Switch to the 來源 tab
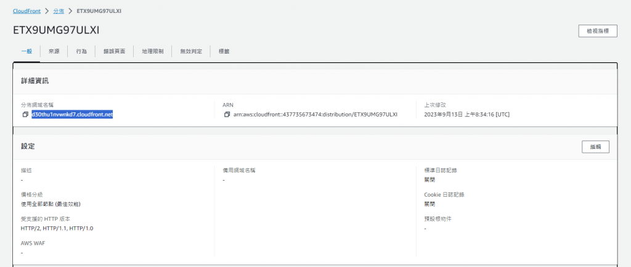 (x=54, y=52)
